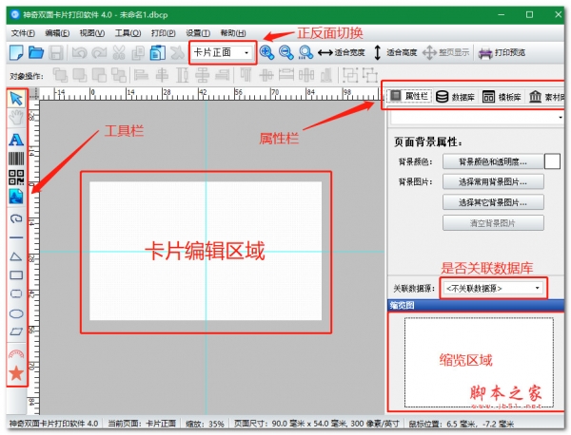This screenshot has width=571, height=435.
Task: Pick the ellipse shape tool
Action: (16, 312)
